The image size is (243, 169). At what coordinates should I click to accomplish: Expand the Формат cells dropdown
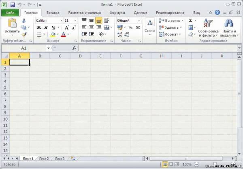click(x=180, y=34)
